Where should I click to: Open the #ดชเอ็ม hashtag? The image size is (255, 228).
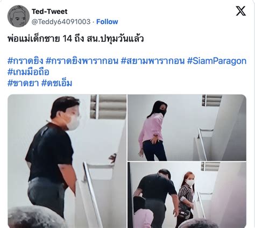click(56, 83)
